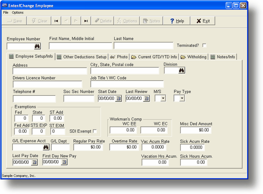The image size is (263, 194).
Task: Click the Sick Hours Acum. field
Action: coord(194,162)
